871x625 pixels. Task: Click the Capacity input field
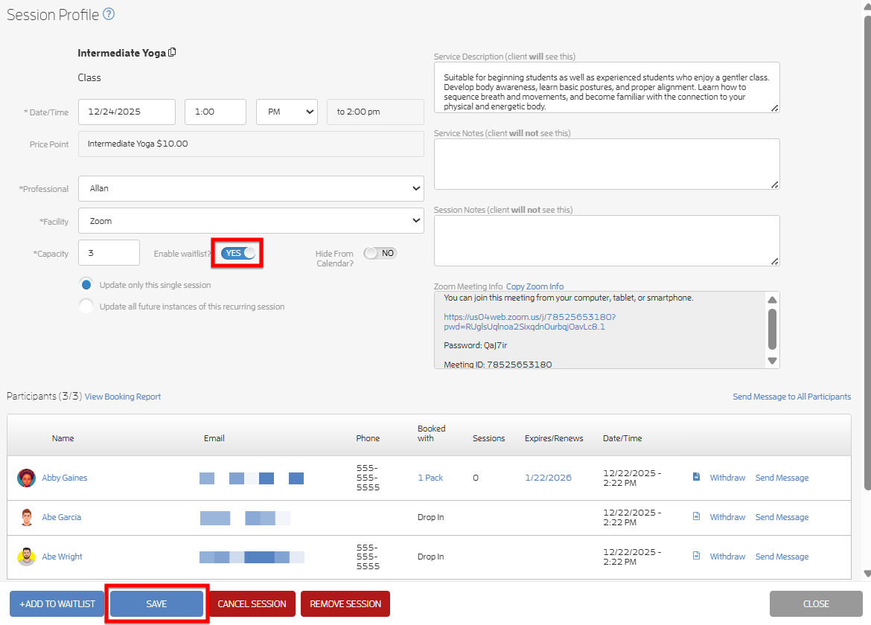[109, 253]
